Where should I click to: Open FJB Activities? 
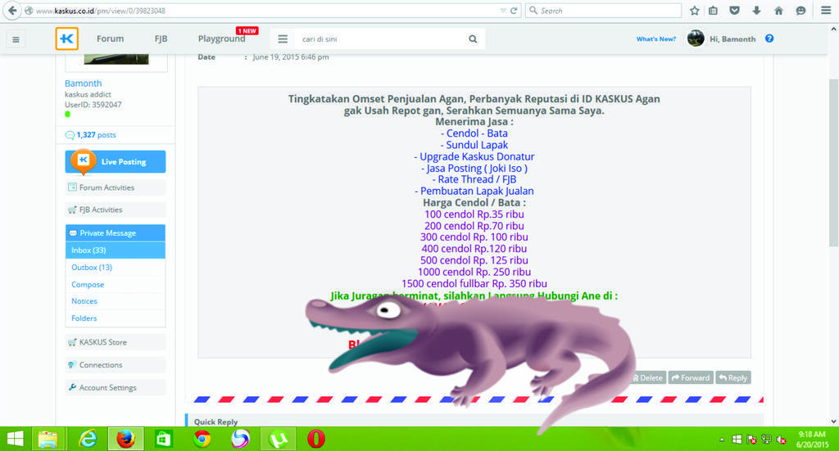pyautogui.click(x=116, y=210)
